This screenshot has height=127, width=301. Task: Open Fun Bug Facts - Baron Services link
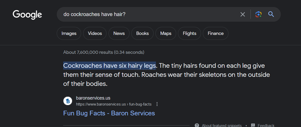point(109,113)
